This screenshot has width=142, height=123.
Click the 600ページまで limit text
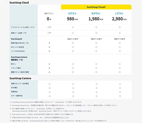(120, 39)
